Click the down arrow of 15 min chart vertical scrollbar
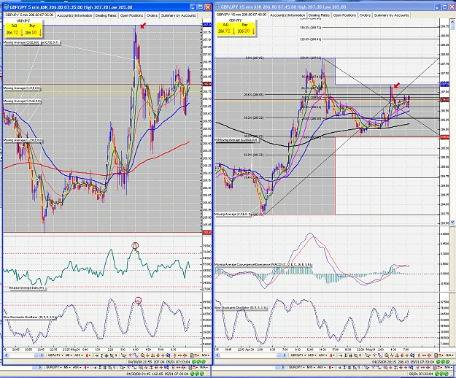 [x=452, y=222]
